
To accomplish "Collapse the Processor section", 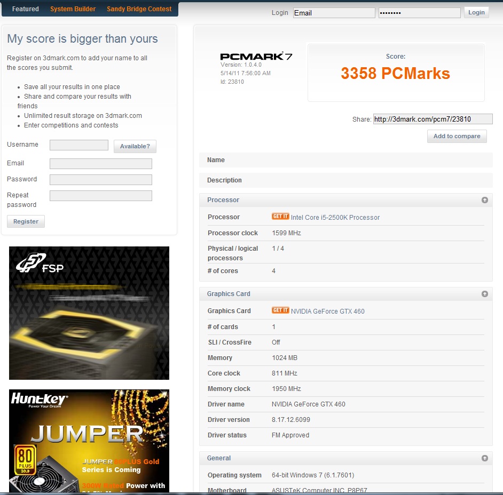I will (485, 200).
